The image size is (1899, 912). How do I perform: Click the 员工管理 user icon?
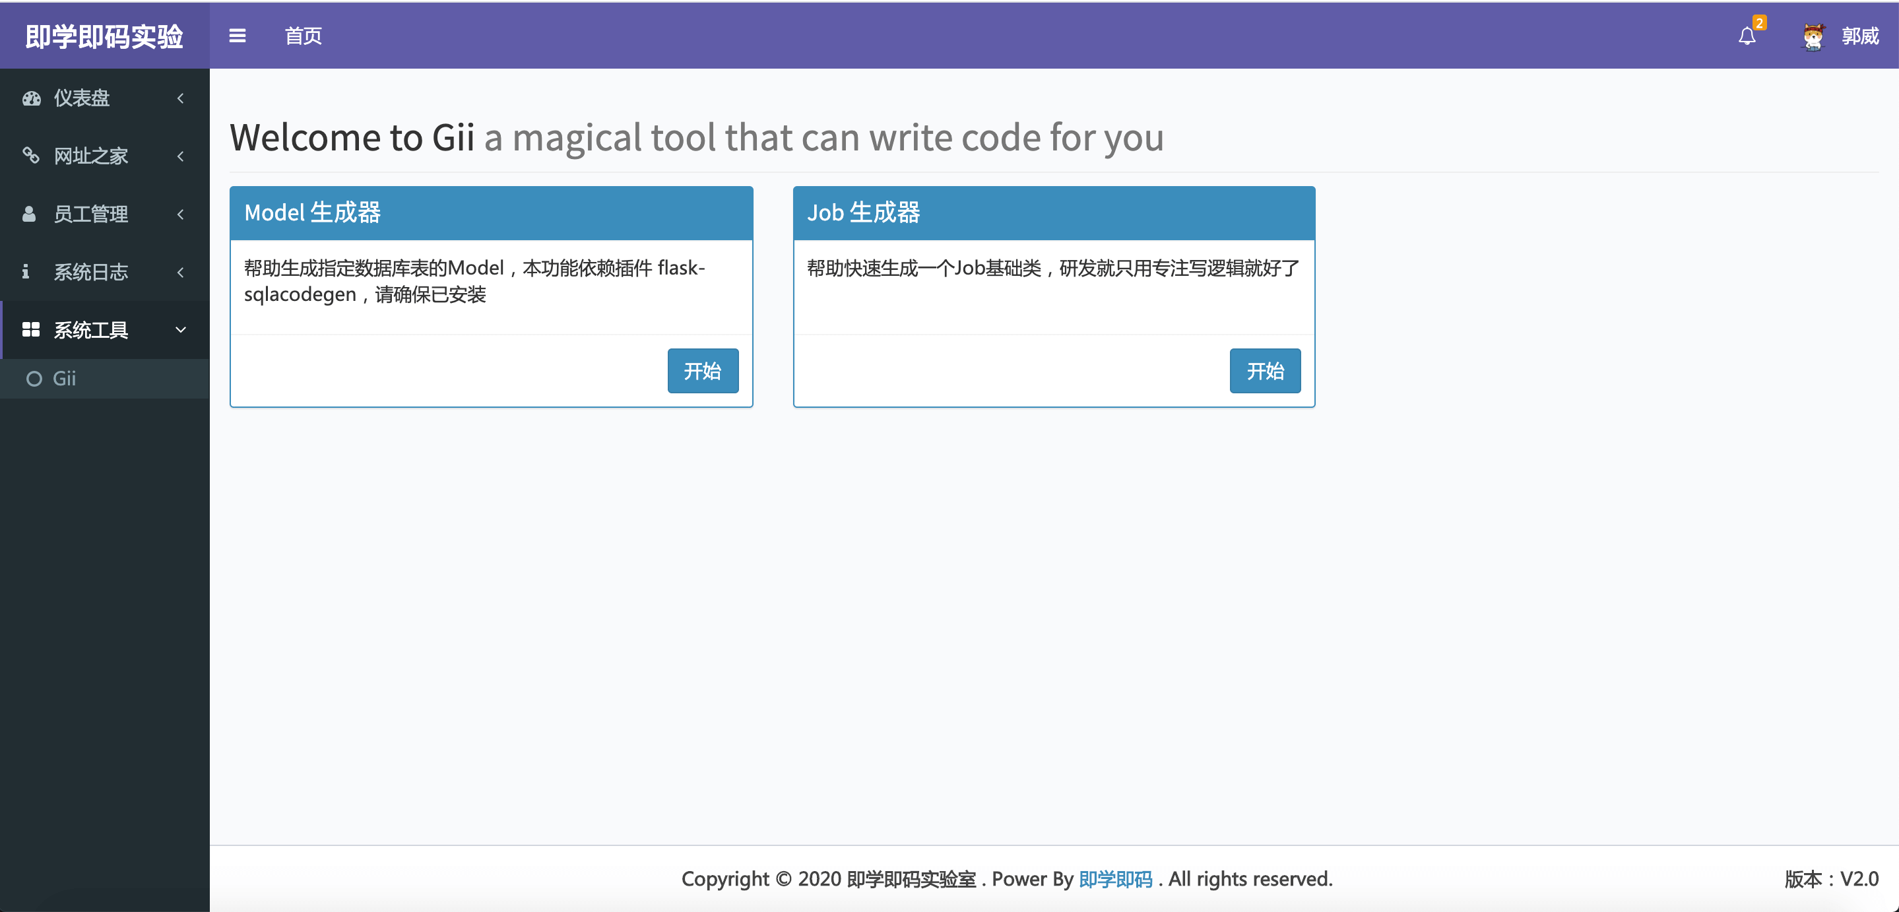pyautogui.click(x=30, y=214)
